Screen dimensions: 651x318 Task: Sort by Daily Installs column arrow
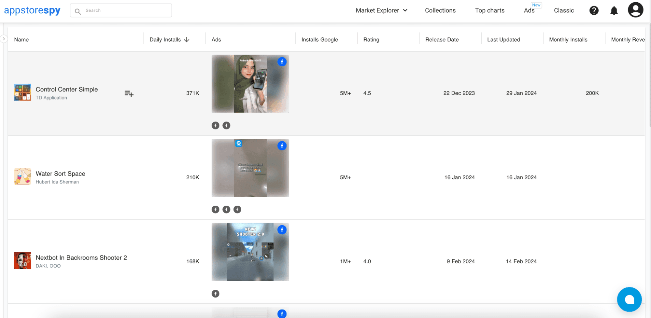tap(187, 40)
